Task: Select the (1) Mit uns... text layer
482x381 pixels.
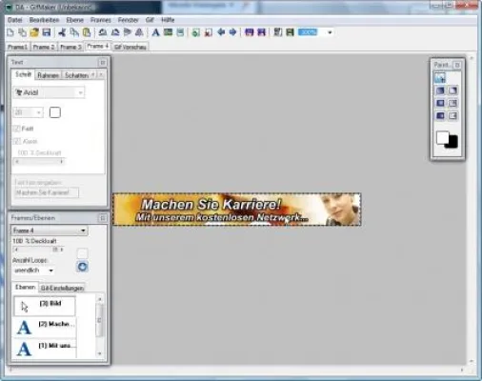Action: tap(45, 349)
